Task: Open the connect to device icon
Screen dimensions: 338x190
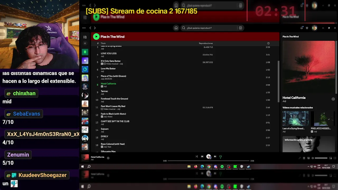Action: point(308,158)
